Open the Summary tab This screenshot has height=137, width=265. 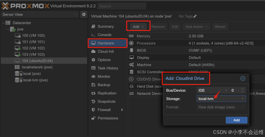108,26
